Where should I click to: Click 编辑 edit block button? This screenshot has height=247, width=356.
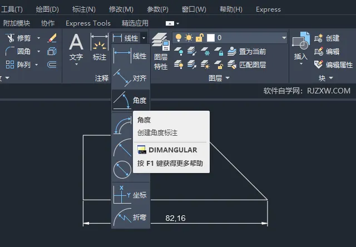327,52
